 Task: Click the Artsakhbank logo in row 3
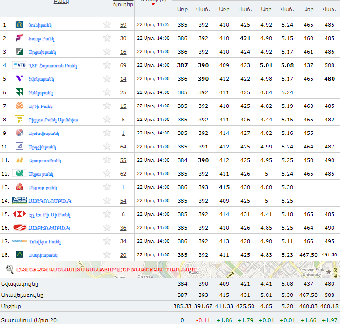click(x=20, y=51)
